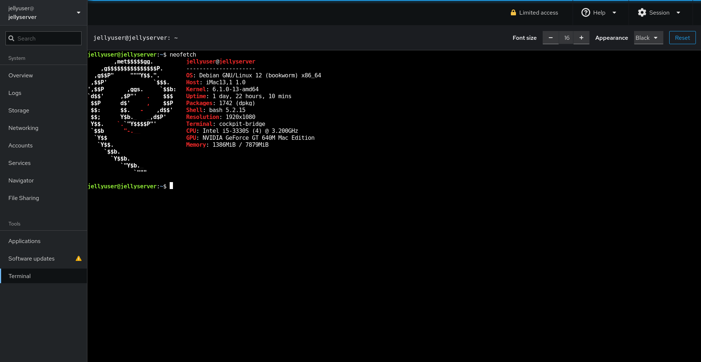Image resolution: width=701 pixels, height=362 pixels.
Task: Open the Accounts page
Action: [44, 146]
